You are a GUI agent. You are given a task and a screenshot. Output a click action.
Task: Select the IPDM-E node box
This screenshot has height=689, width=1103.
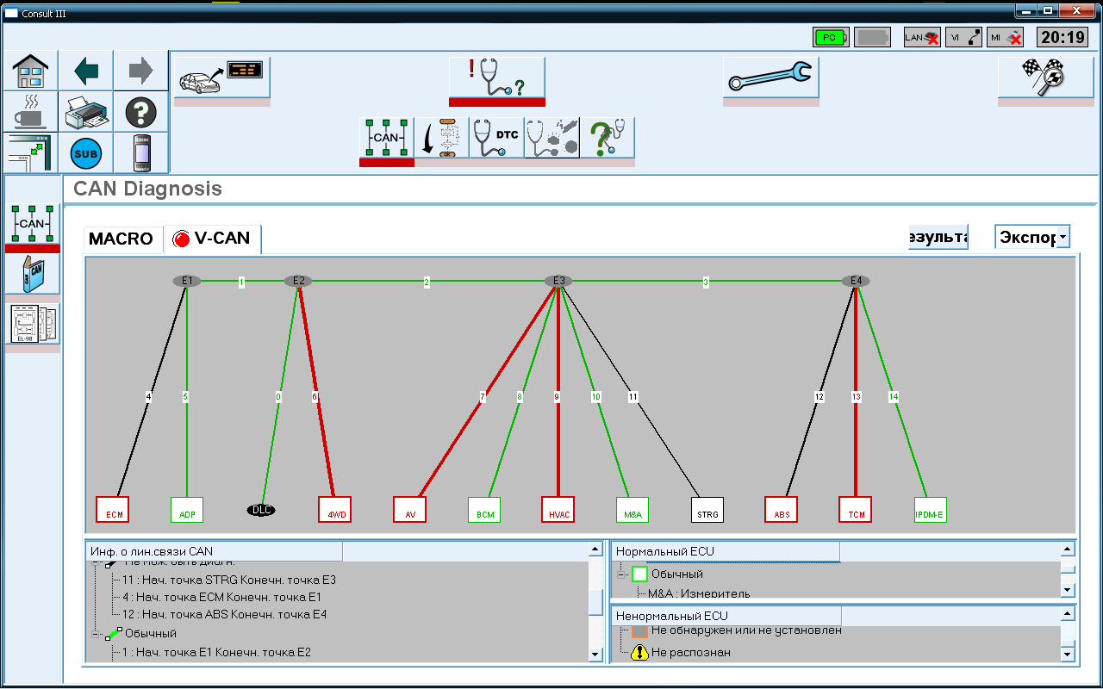pos(930,509)
